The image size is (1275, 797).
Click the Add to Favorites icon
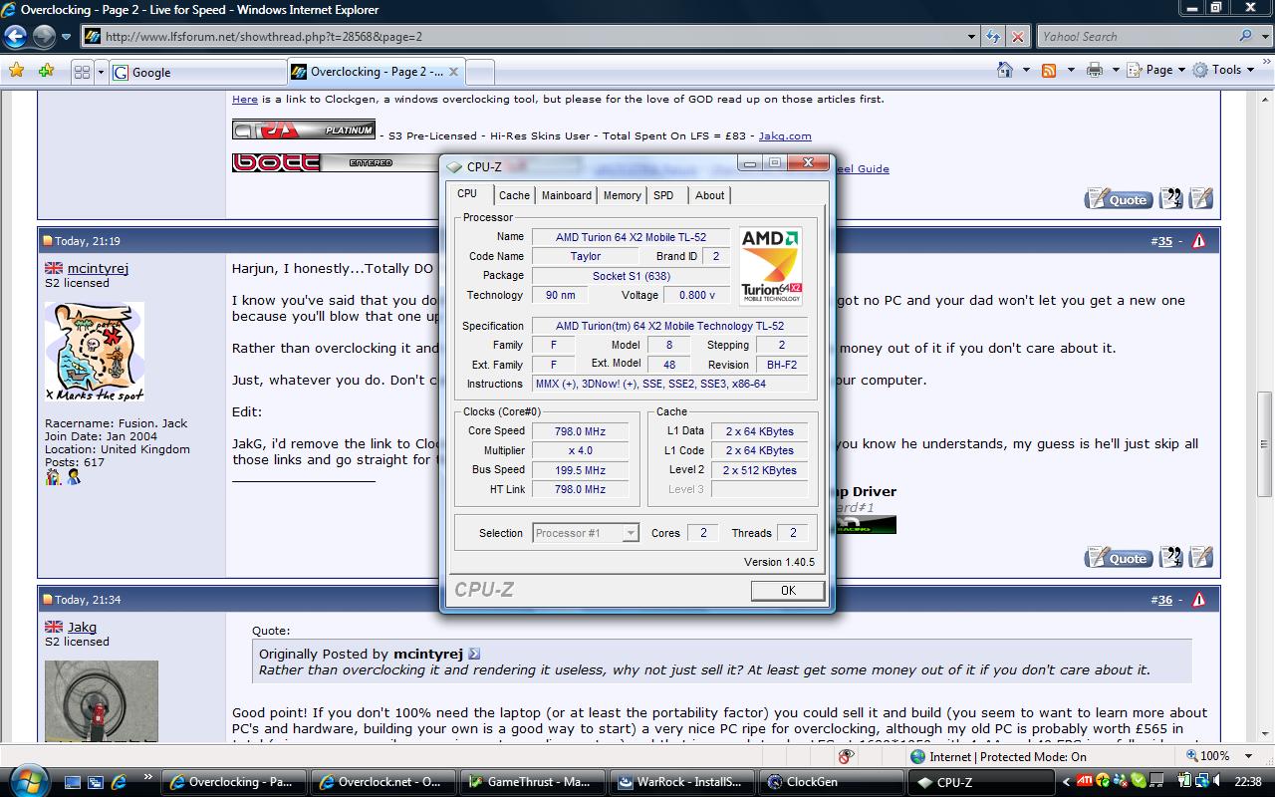click(46, 71)
